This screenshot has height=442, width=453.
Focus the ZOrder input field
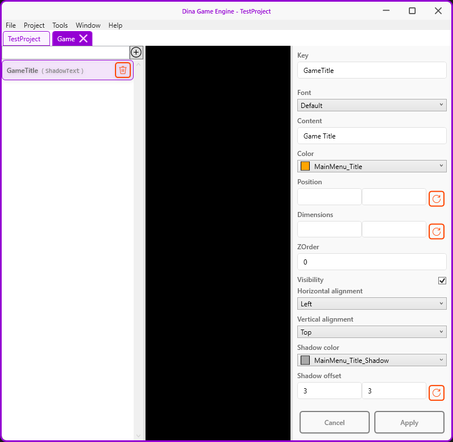pos(372,262)
